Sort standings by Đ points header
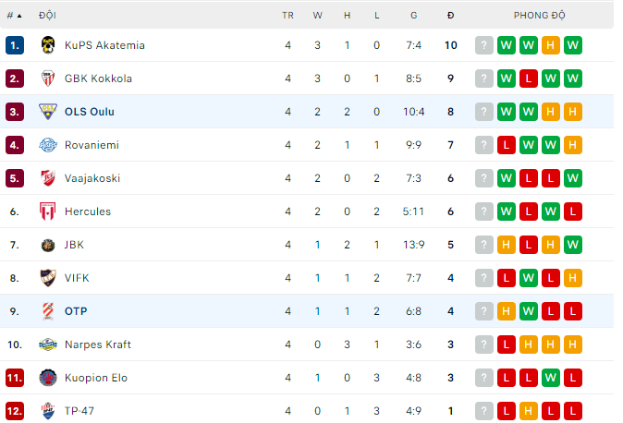 pyautogui.click(x=450, y=16)
